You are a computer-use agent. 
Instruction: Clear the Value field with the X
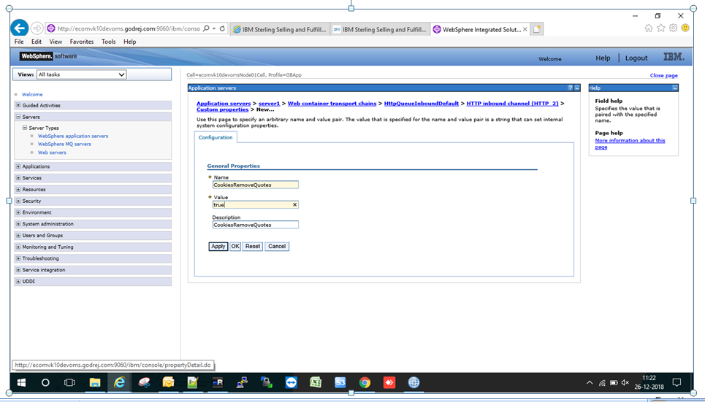295,205
